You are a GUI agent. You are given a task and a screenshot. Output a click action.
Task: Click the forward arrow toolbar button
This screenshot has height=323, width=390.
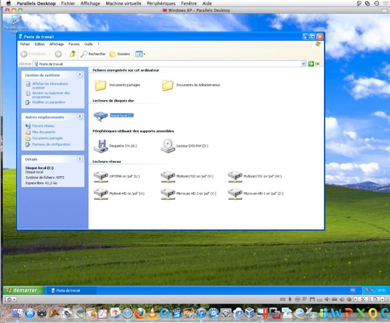(58, 54)
